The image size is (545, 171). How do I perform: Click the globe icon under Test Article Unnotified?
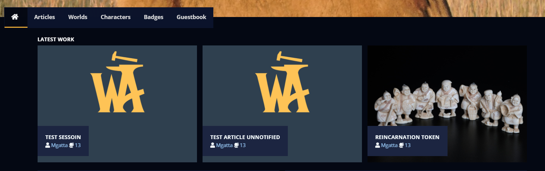(x=236, y=145)
